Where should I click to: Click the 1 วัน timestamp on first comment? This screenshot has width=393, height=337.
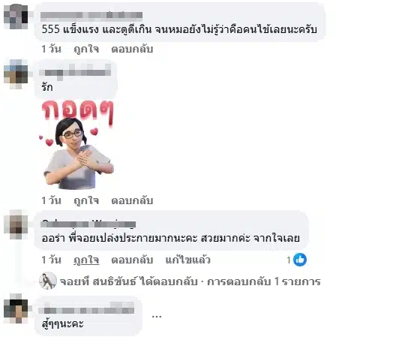[x=52, y=49]
